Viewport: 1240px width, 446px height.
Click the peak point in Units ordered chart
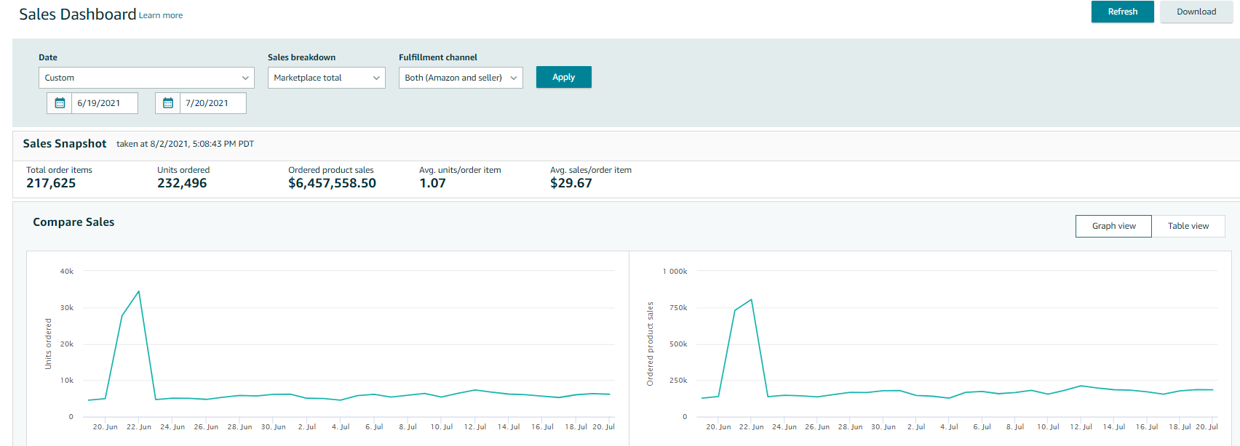(139, 291)
